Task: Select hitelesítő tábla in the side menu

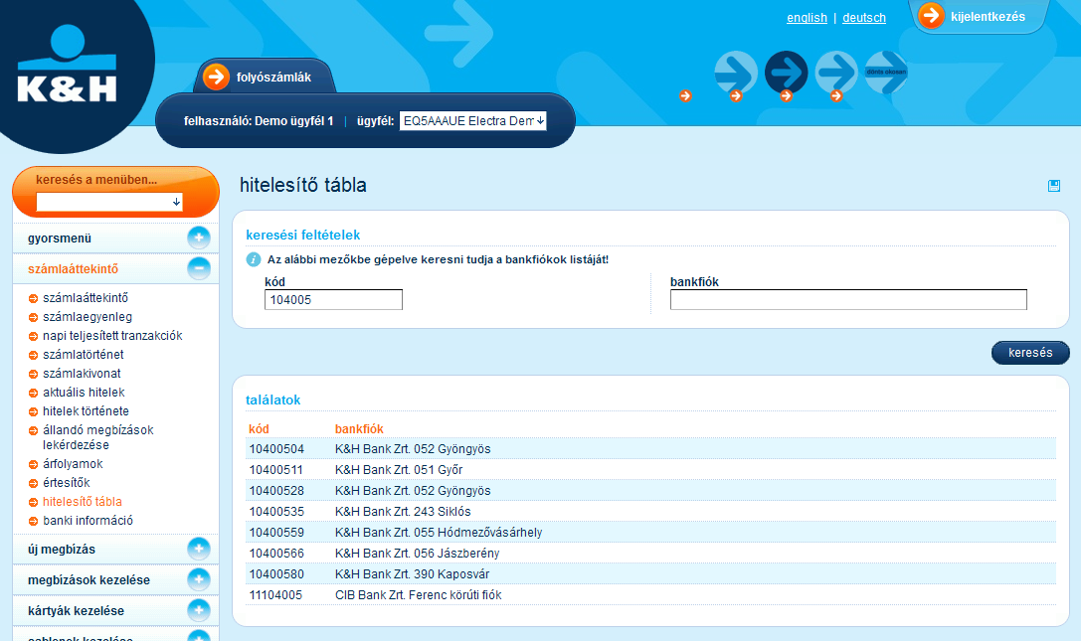Action: click(x=82, y=502)
